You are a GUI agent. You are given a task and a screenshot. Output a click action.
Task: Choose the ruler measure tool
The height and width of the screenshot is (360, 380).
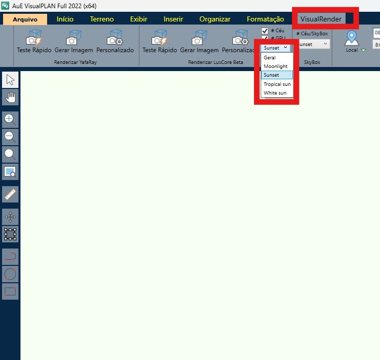[10, 194]
